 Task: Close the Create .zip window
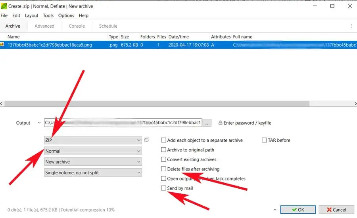(350, 6)
